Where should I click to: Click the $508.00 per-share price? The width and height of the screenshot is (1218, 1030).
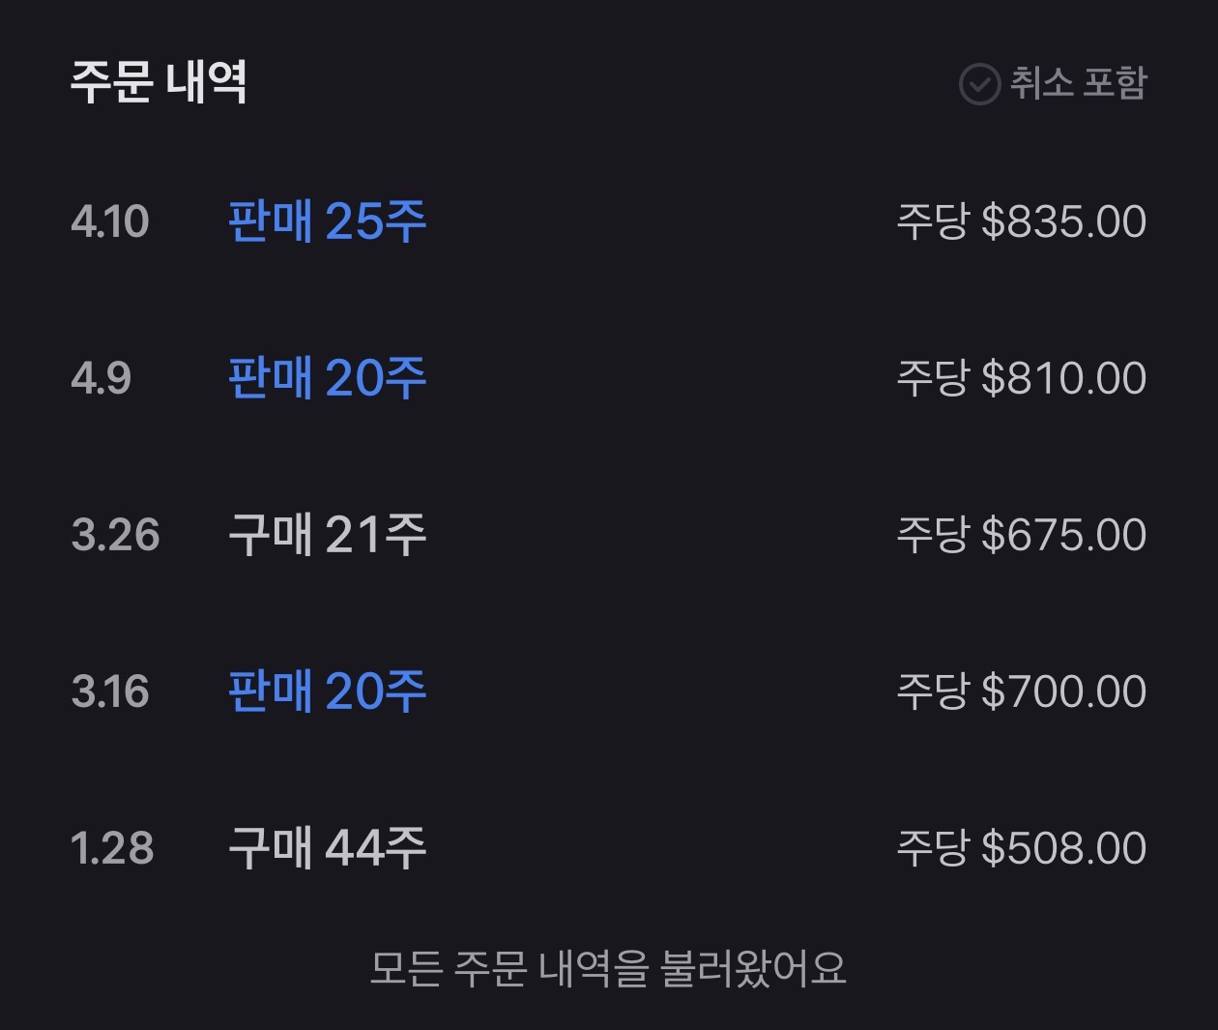click(x=1063, y=848)
